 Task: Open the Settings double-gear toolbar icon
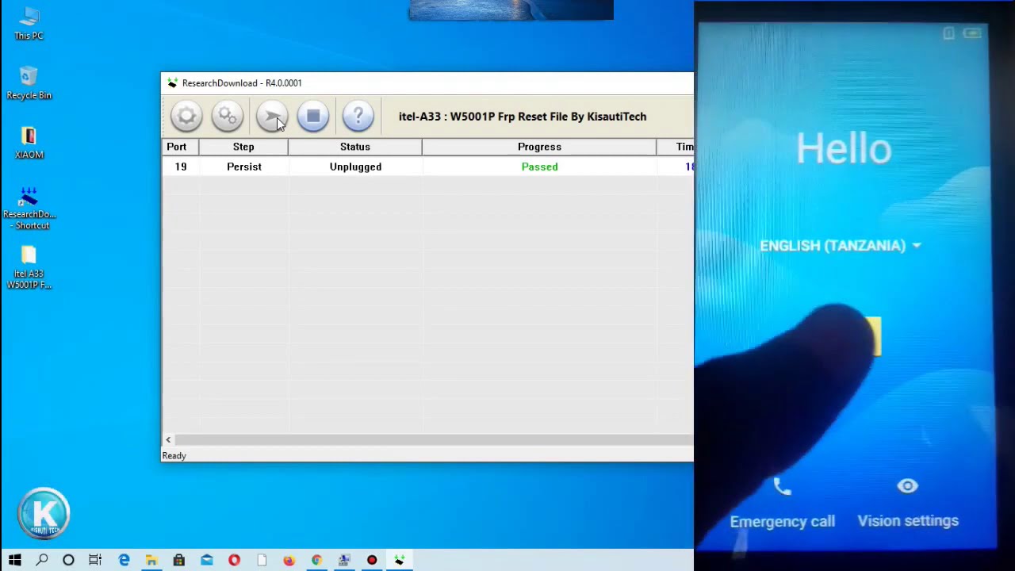(x=228, y=117)
